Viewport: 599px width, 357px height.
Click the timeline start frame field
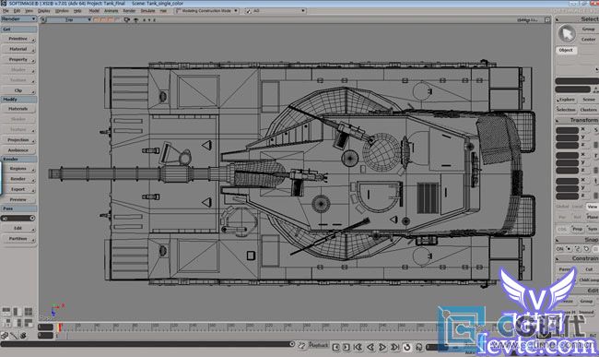click(x=45, y=327)
